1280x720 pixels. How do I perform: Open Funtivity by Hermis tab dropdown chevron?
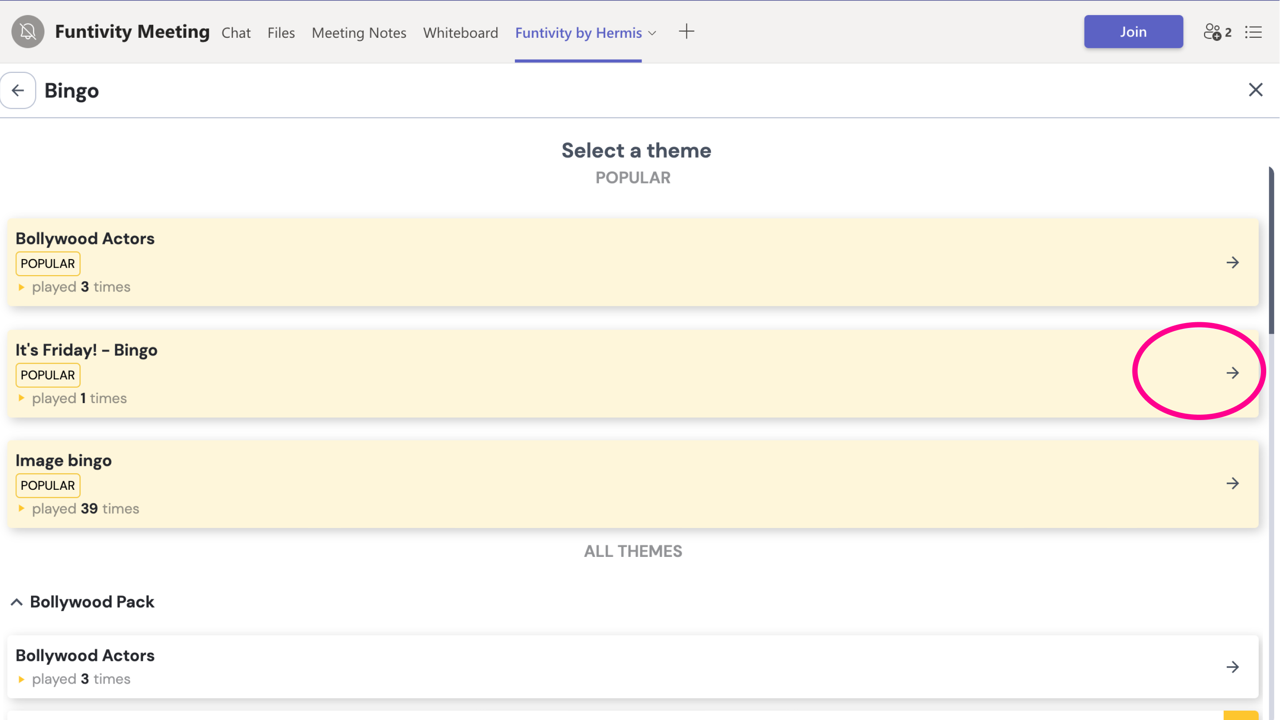tap(652, 33)
